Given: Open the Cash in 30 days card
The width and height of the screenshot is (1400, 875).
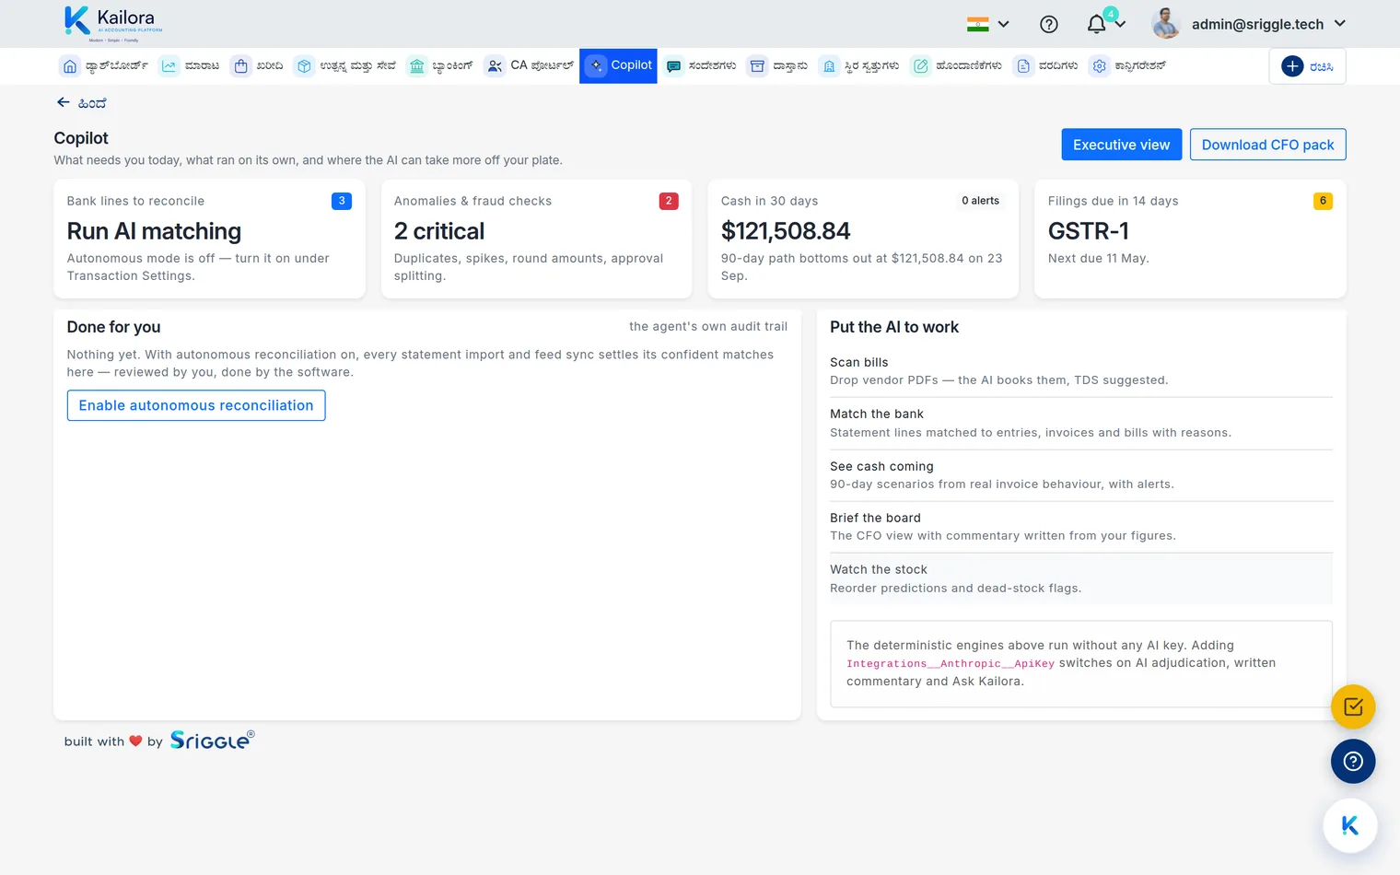Looking at the screenshot, I should point(863,239).
